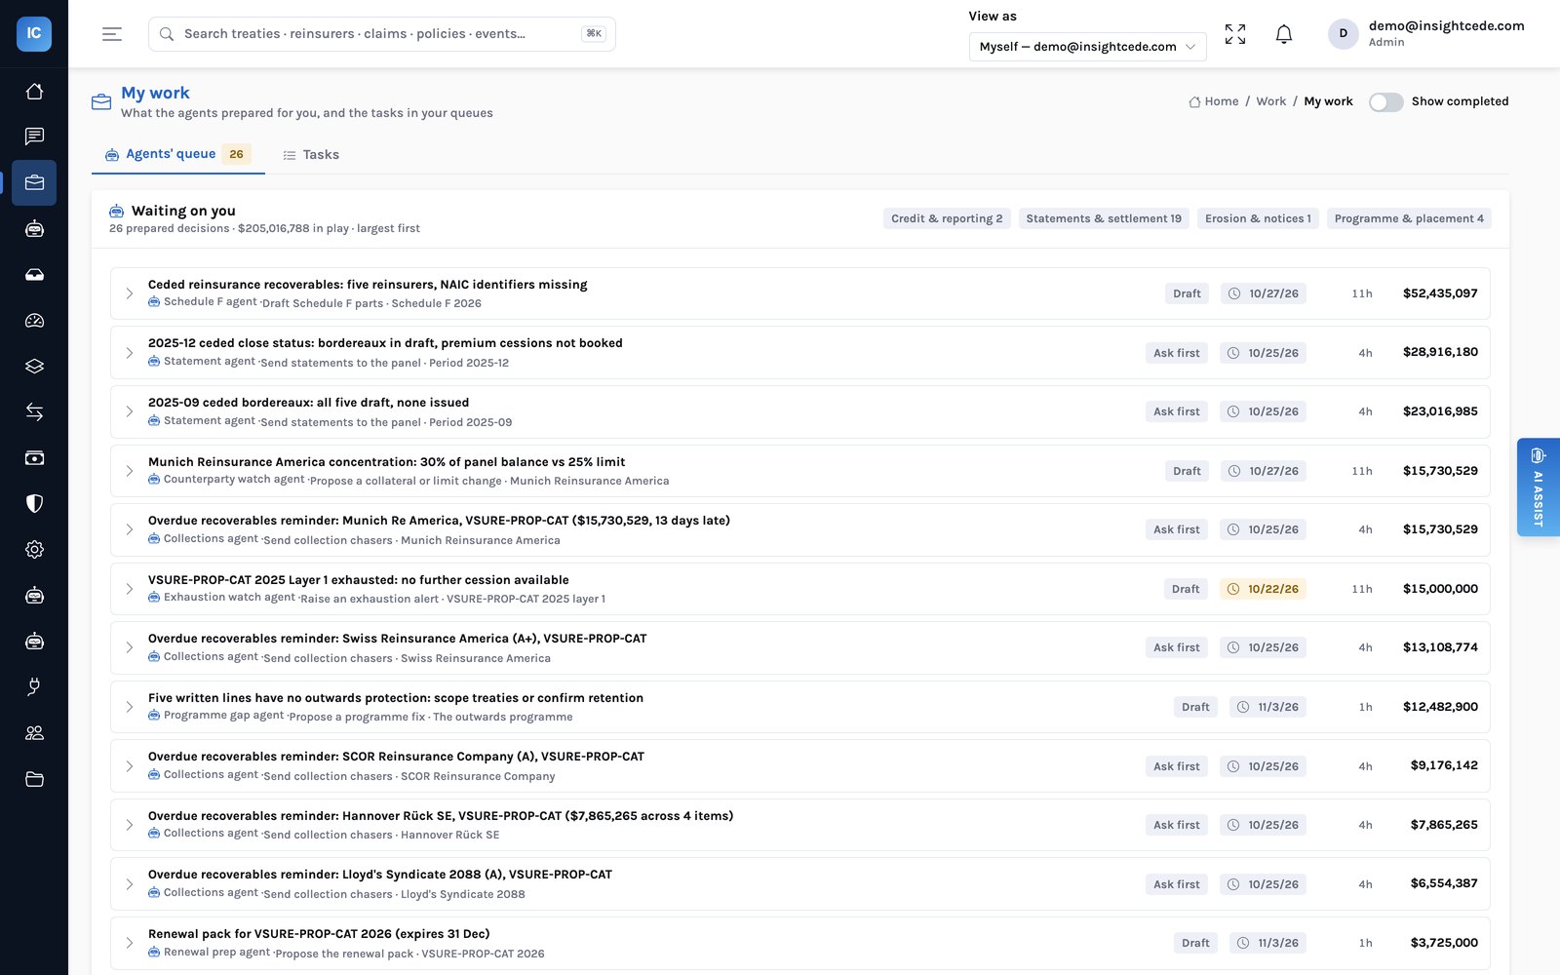Expand the Five written lines row

pos(129,707)
